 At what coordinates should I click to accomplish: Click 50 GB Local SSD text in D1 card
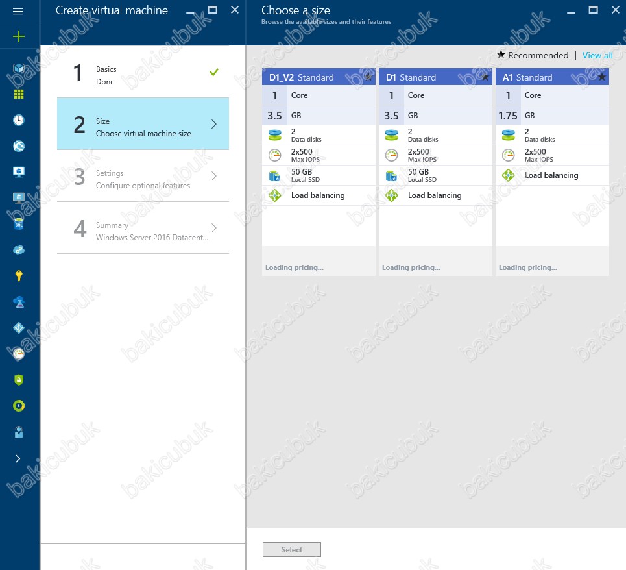[422, 175]
